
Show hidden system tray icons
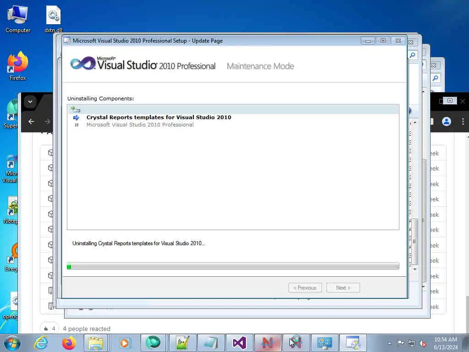point(389,344)
